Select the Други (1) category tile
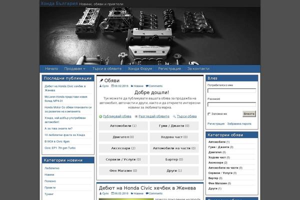This screenshot has height=200, width=300. click(x=174, y=170)
